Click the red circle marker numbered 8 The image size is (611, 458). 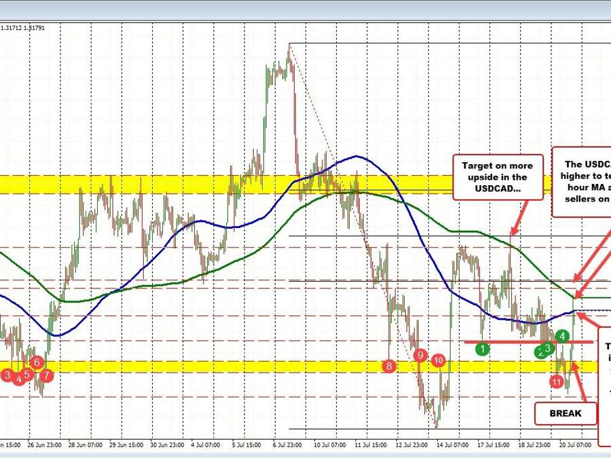pyautogui.click(x=389, y=366)
